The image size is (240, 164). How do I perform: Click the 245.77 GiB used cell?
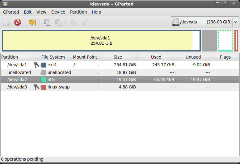(163, 65)
